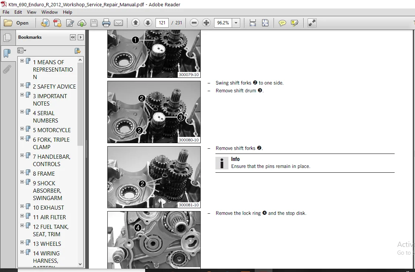The height and width of the screenshot is (272, 415).
Task: Toggle read mode full screen icon
Action: coord(312,23)
